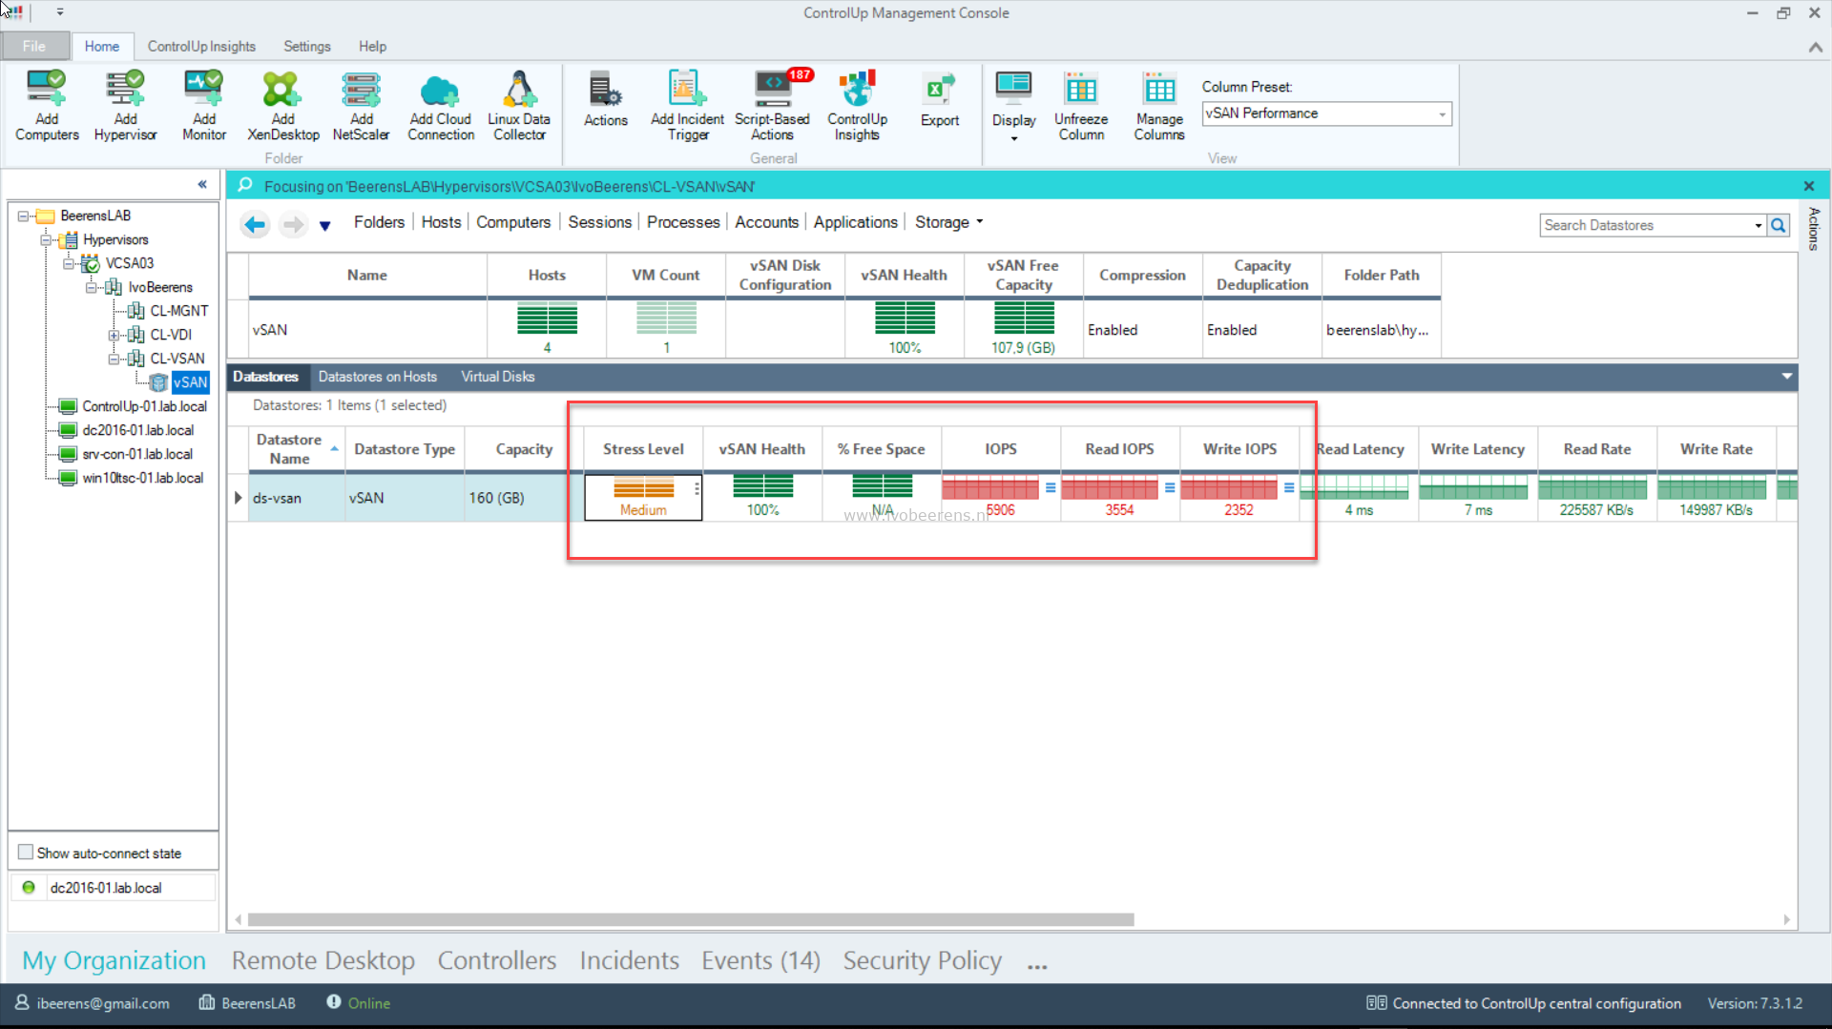Collapse the datastores panel arrow
1832x1029 pixels.
tap(1786, 377)
